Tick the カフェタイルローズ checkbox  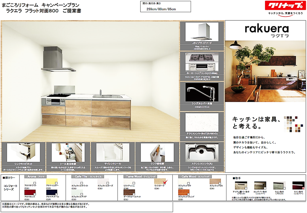click(108, 183)
